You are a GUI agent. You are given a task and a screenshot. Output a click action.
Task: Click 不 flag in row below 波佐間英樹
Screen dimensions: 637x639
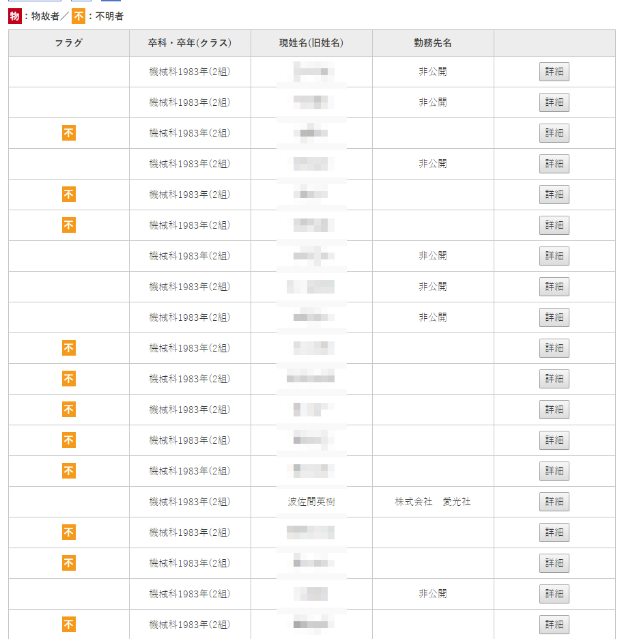pos(69,532)
